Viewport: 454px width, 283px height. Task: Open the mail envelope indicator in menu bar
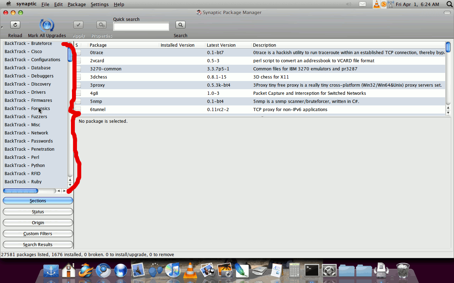point(362,4)
